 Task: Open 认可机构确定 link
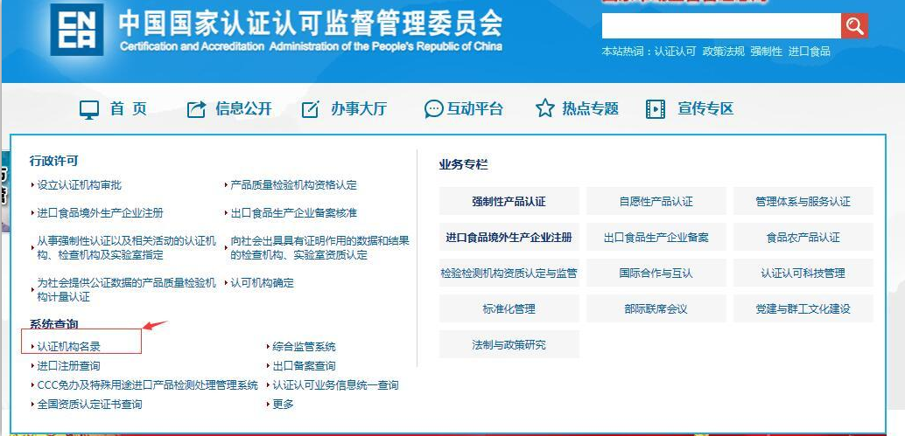pyautogui.click(x=262, y=283)
